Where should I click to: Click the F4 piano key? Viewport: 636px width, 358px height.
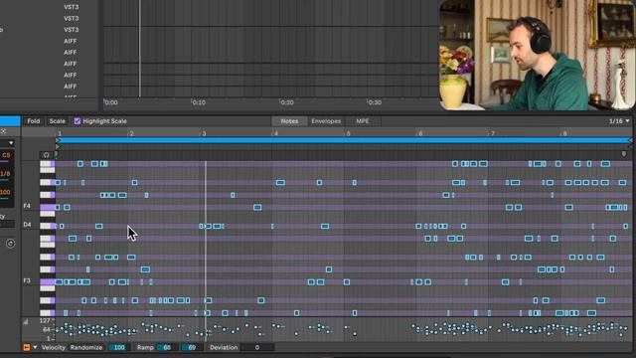pos(47,207)
